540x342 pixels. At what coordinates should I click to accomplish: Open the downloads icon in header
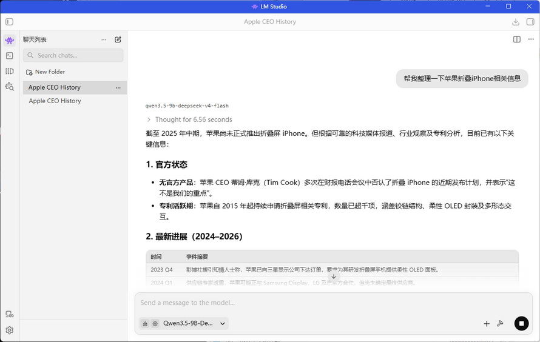[516, 22]
